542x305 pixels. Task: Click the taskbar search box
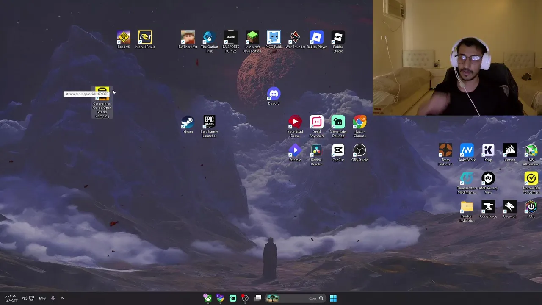click(x=296, y=298)
